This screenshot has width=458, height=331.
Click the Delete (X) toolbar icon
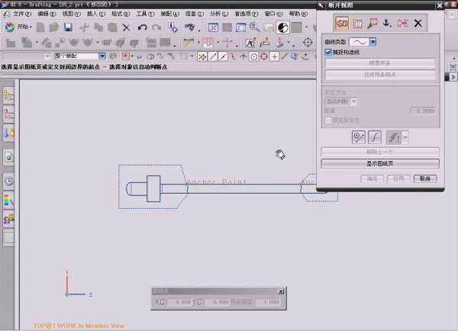[x=126, y=27]
